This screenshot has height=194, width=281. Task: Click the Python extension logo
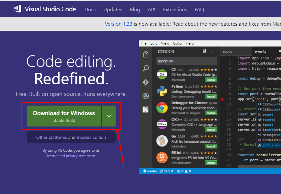click(162, 91)
